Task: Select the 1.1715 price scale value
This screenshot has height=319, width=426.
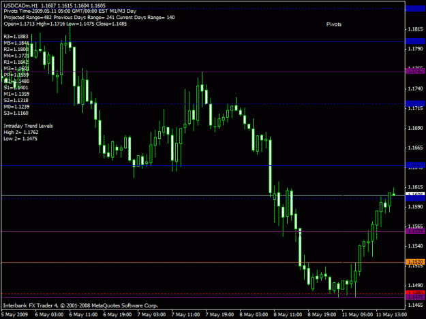Action: (x=415, y=108)
